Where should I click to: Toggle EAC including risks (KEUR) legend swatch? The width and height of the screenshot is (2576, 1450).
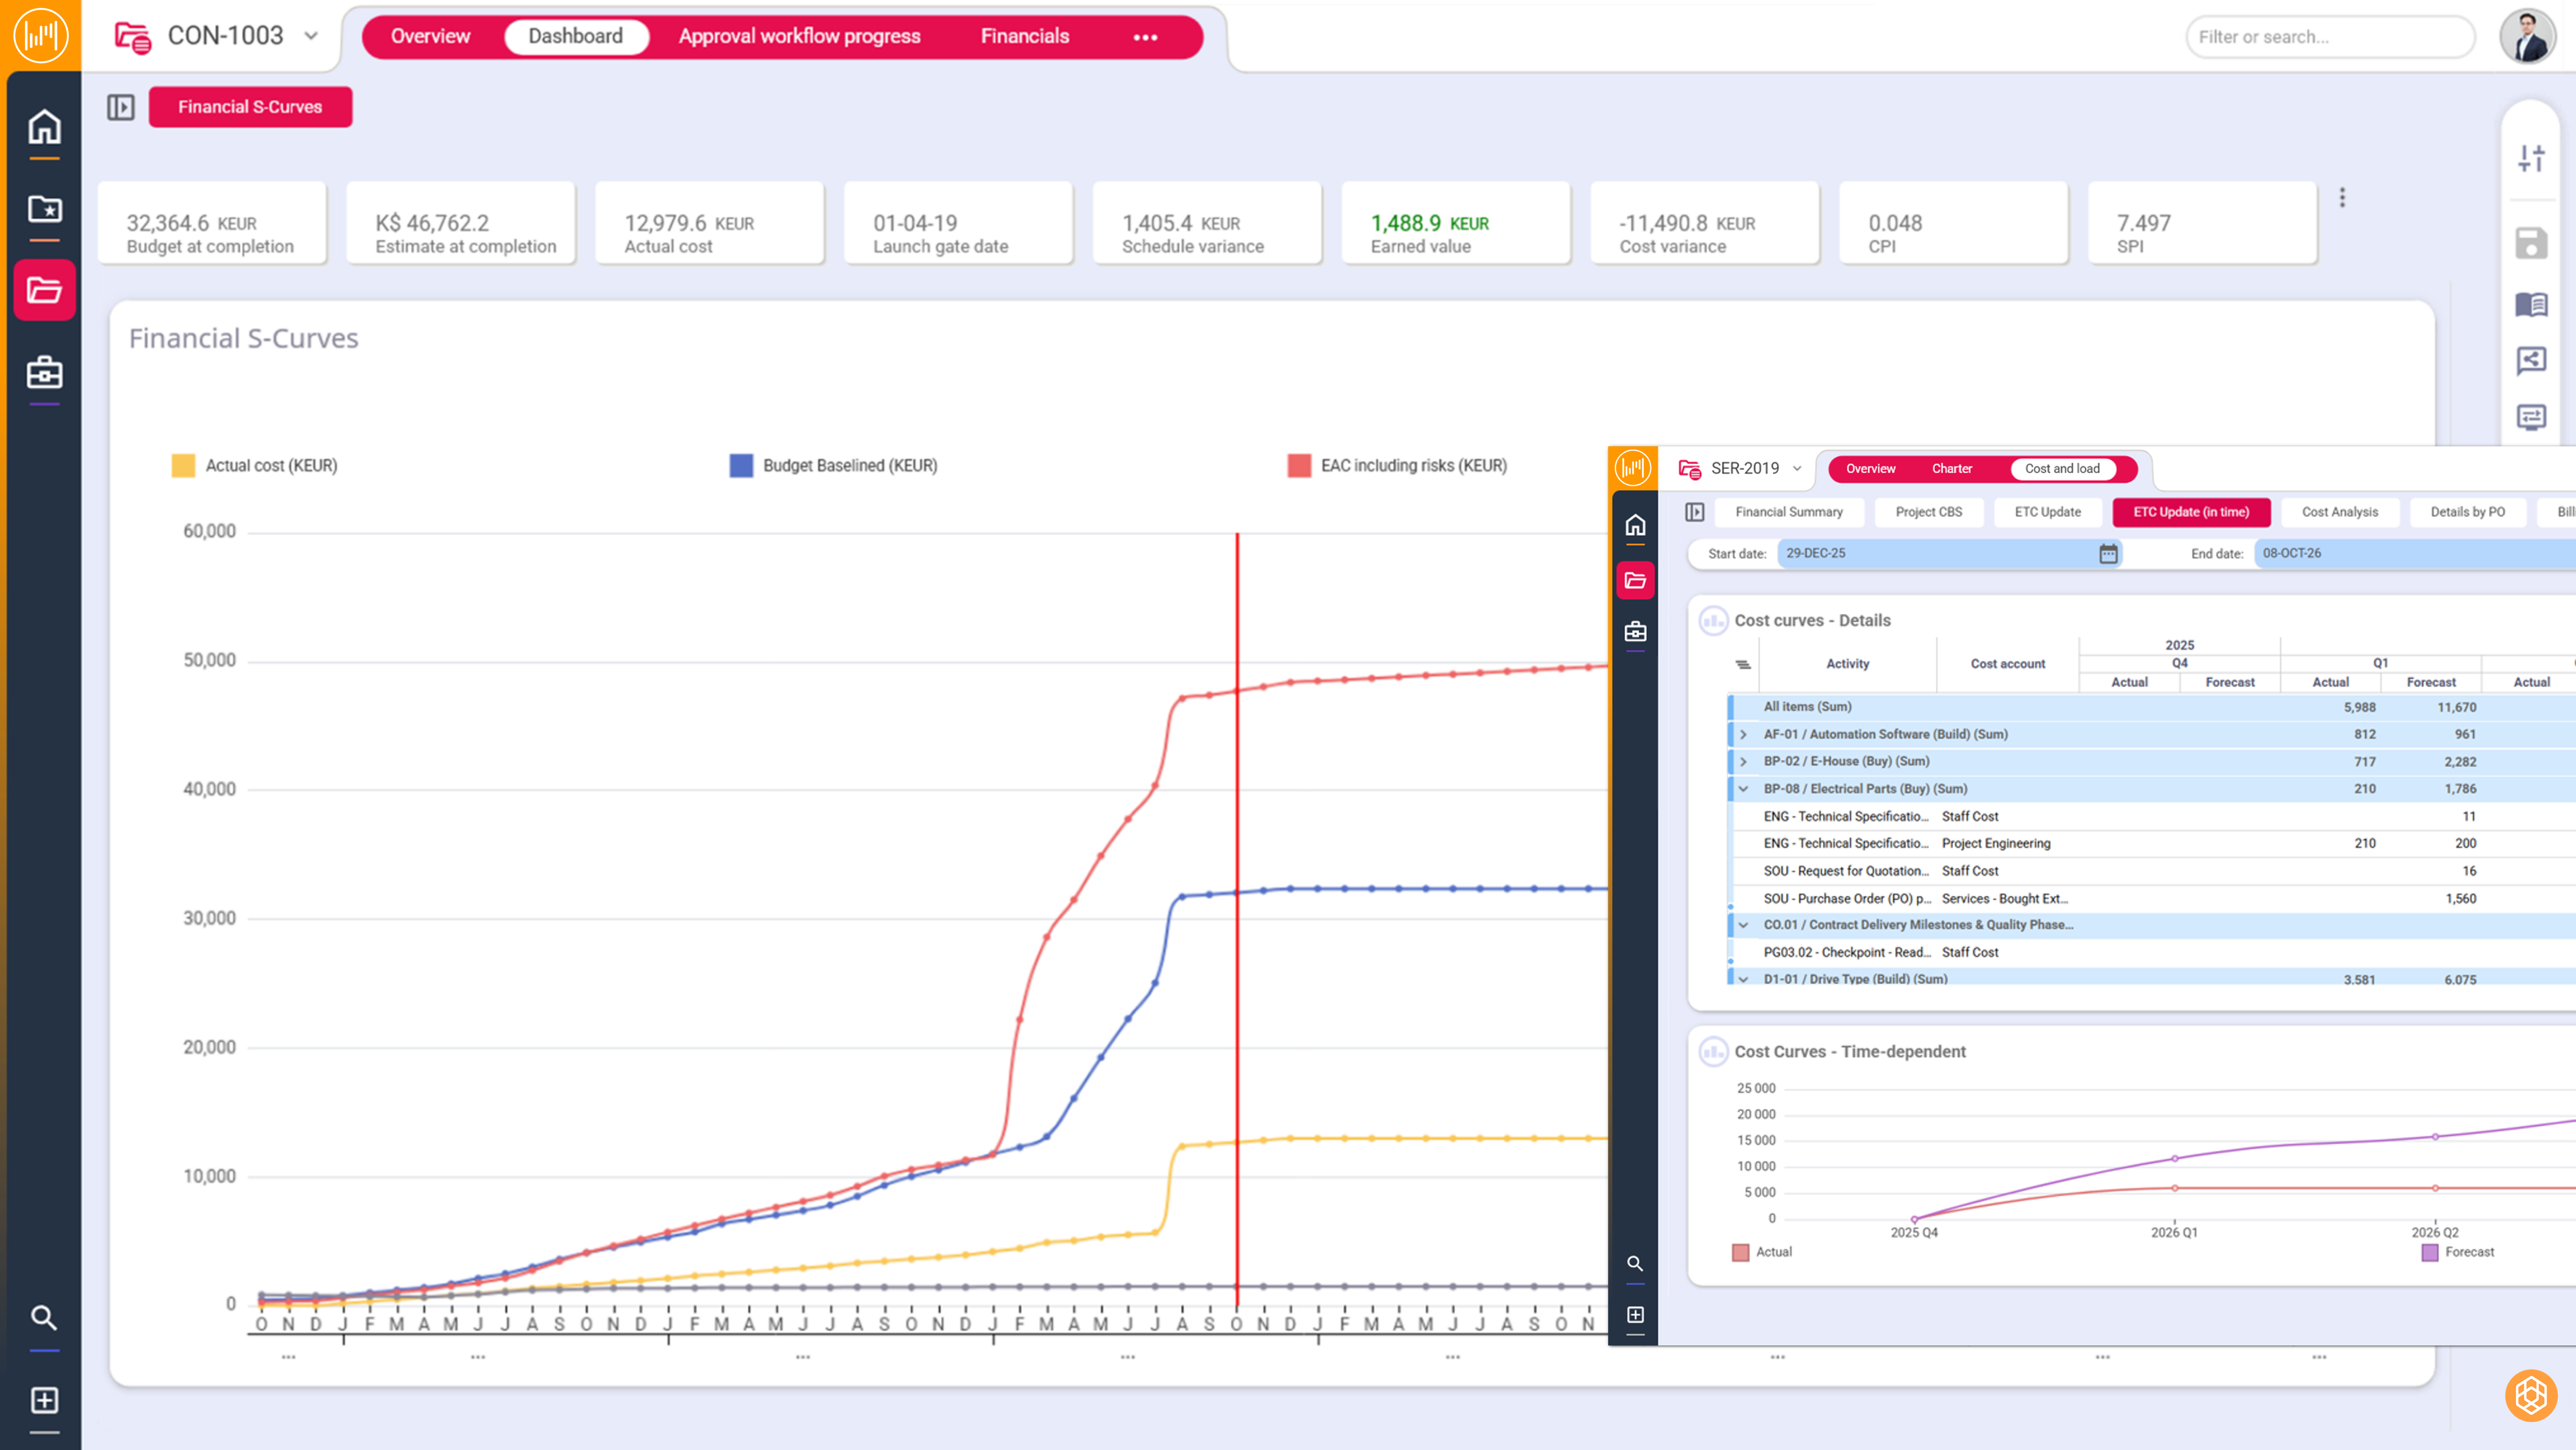click(x=1299, y=466)
